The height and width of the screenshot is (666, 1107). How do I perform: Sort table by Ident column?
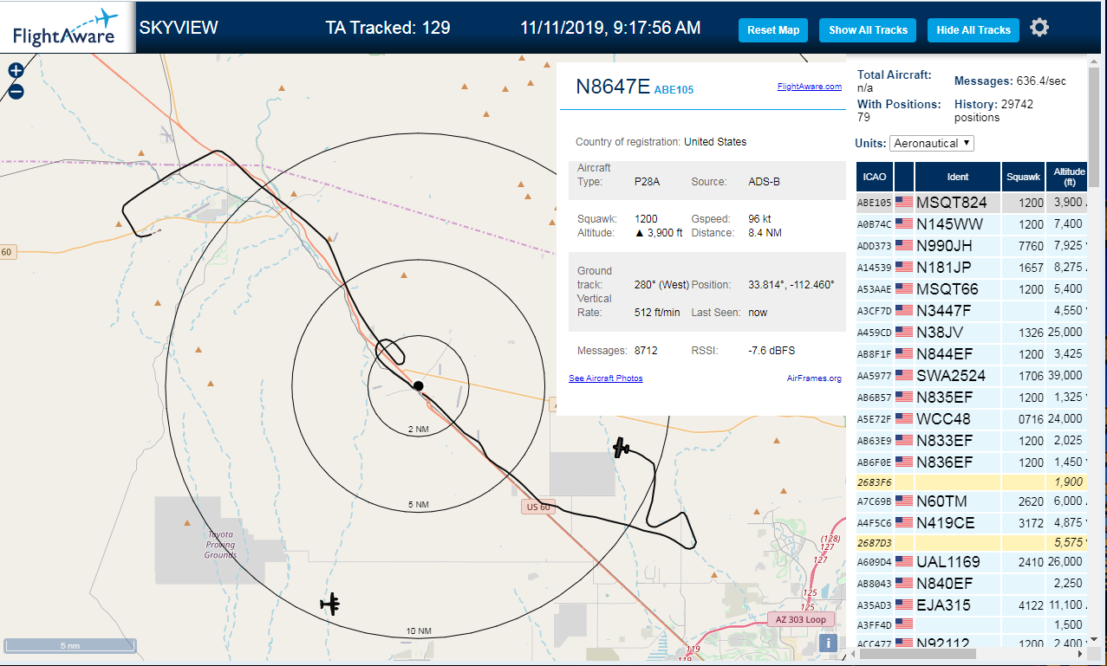click(x=958, y=177)
